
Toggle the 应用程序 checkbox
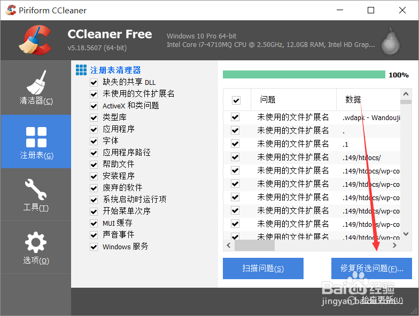94,129
